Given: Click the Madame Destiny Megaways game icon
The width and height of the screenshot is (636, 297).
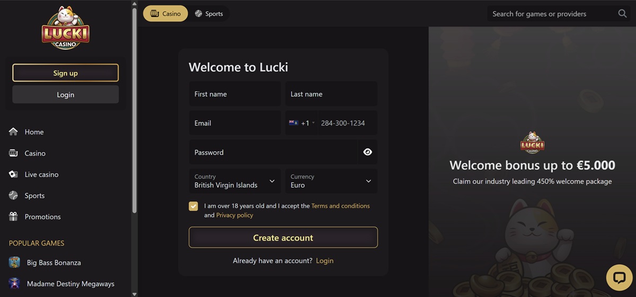Looking at the screenshot, I should [x=15, y=284].
